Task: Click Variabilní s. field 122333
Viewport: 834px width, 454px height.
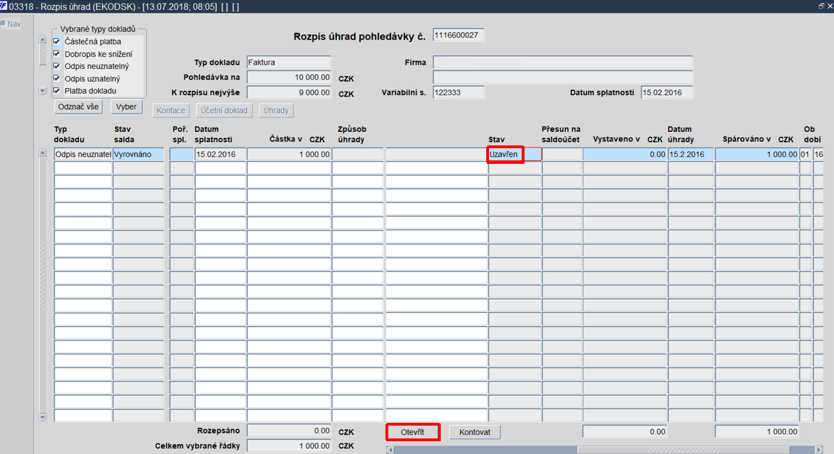Action: pyautogui.click(x=458, y=92)
